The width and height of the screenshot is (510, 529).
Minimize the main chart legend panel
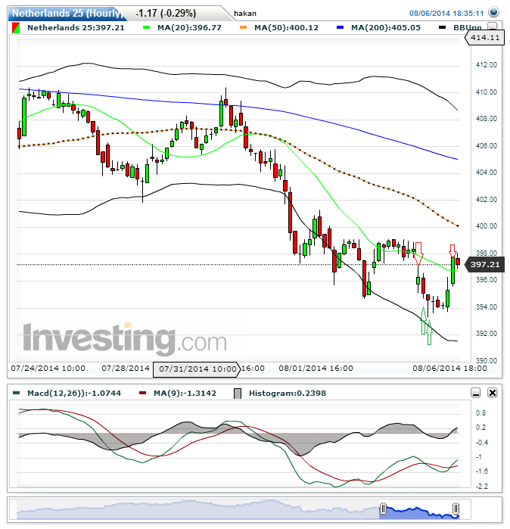[493, 26]
